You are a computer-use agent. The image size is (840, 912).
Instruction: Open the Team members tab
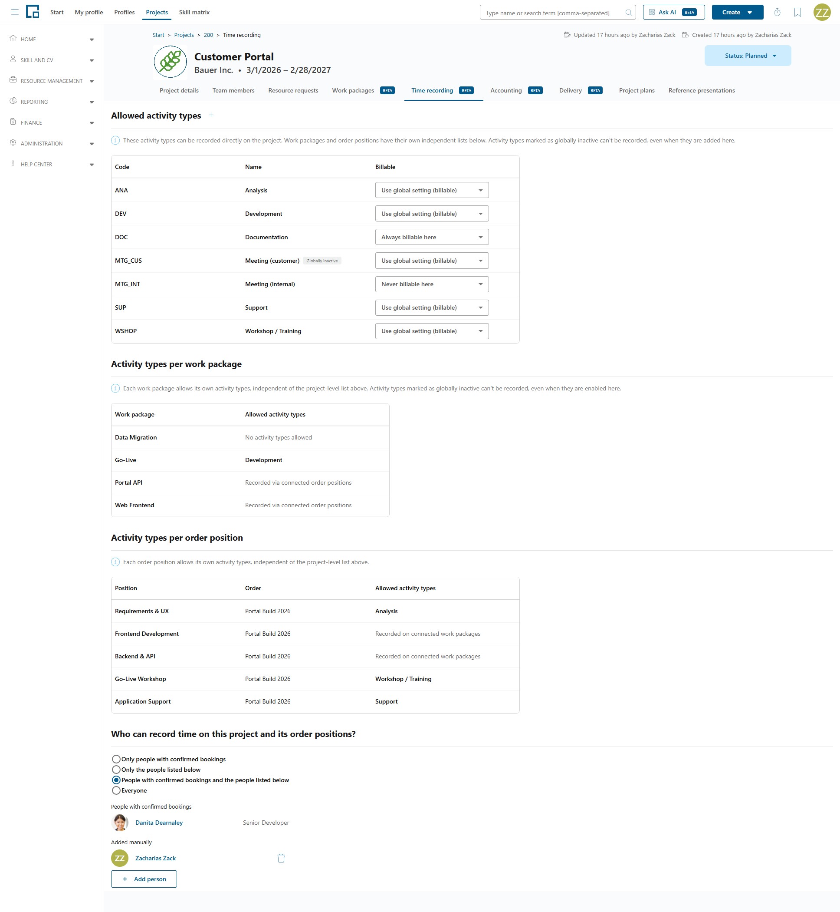(x=233, y=90)
